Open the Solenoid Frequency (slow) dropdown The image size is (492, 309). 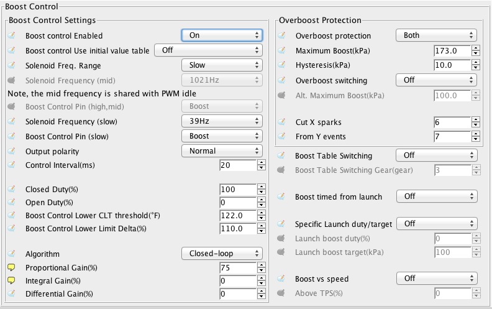click(x=222, y=121)
